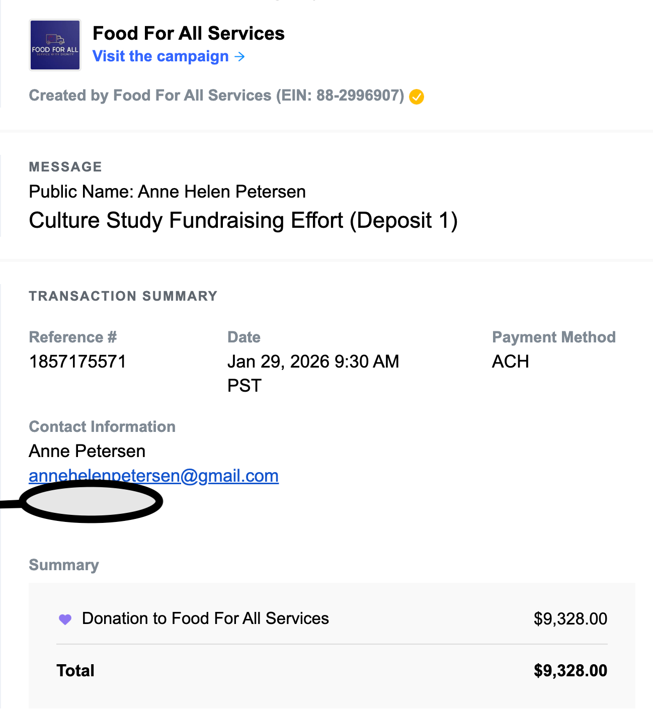Click the Culture Study Fundraising Effort message

pyautogui.click(x=243, y=220)
